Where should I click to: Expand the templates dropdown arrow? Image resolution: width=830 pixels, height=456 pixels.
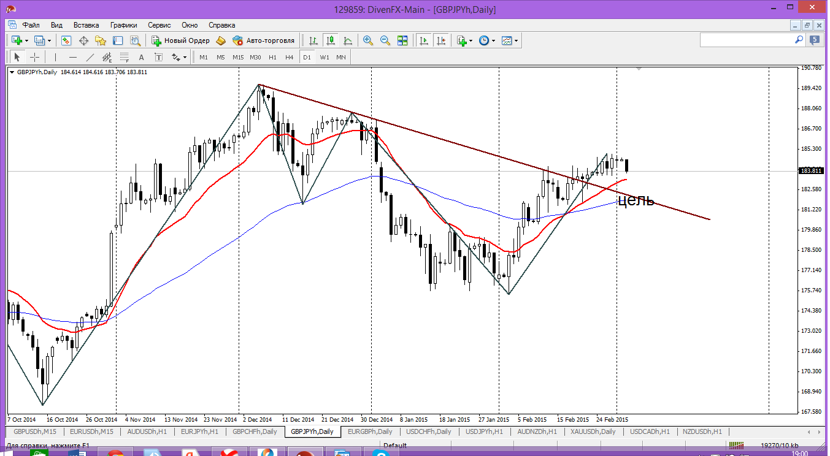click(516, 40)
